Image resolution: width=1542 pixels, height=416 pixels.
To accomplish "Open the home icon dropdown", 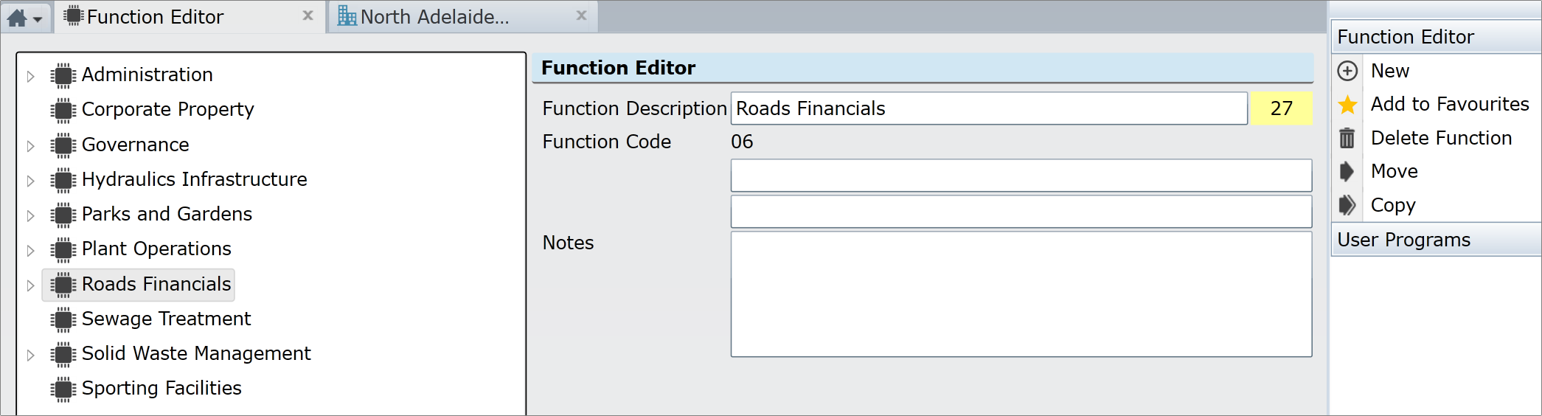I will tap(26, 18).
